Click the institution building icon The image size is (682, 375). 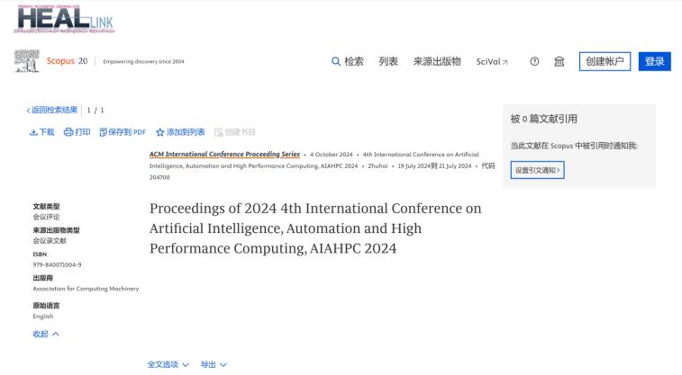point(559,61)
